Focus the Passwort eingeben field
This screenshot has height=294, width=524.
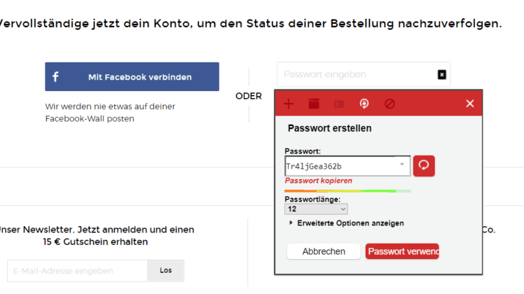click(x=364, y=74)
